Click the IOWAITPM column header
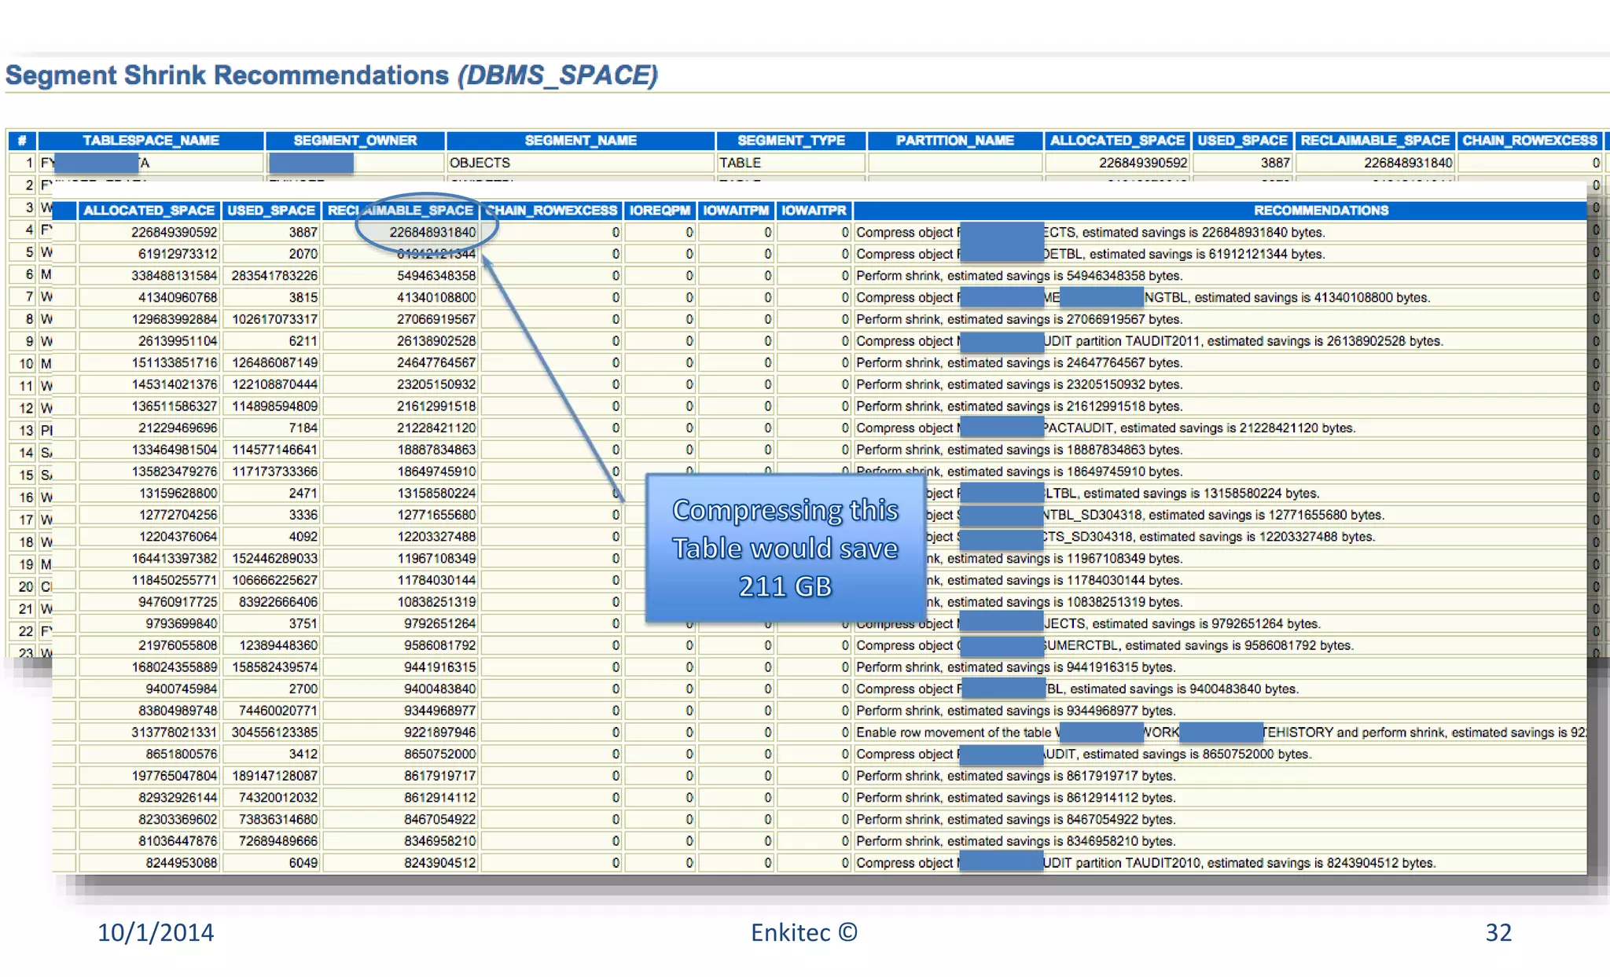1610x977 pixels. click(735, 211)
